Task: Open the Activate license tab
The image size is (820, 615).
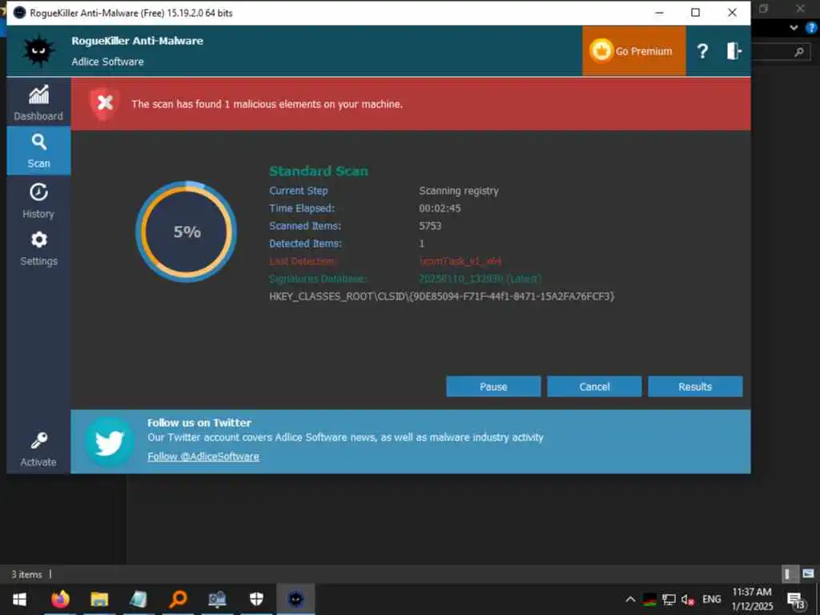Action: click(x=38, y=448)
